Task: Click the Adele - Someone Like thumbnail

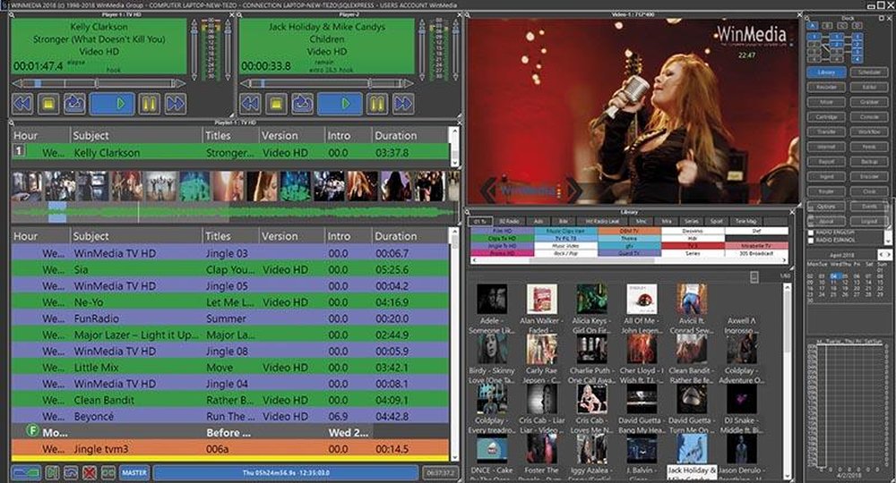Action: (x=492, y=300)
